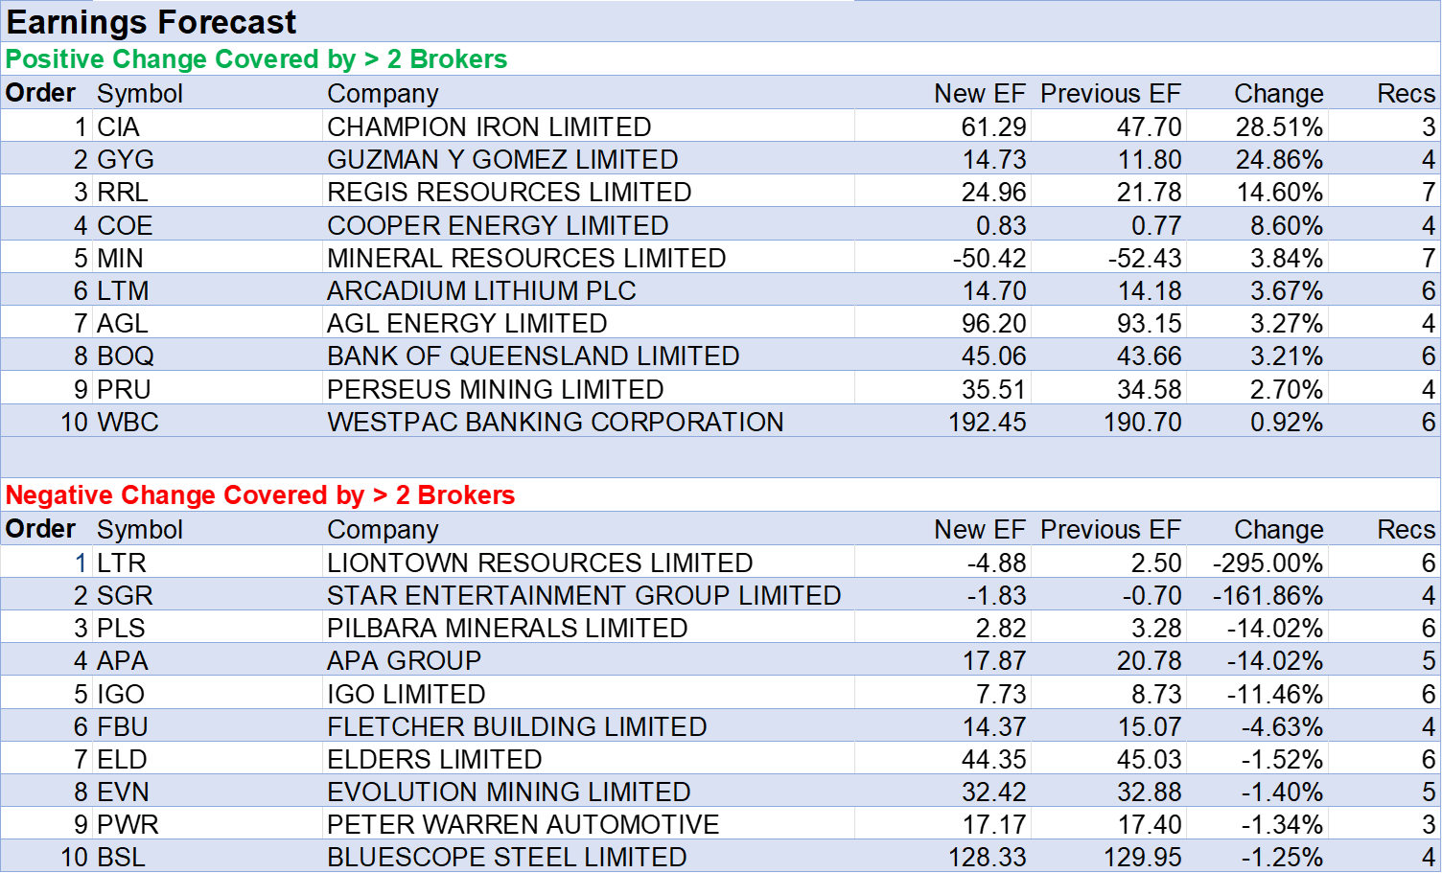
Task: Select the -161.86% change cell
Action: click(1268, 596)
